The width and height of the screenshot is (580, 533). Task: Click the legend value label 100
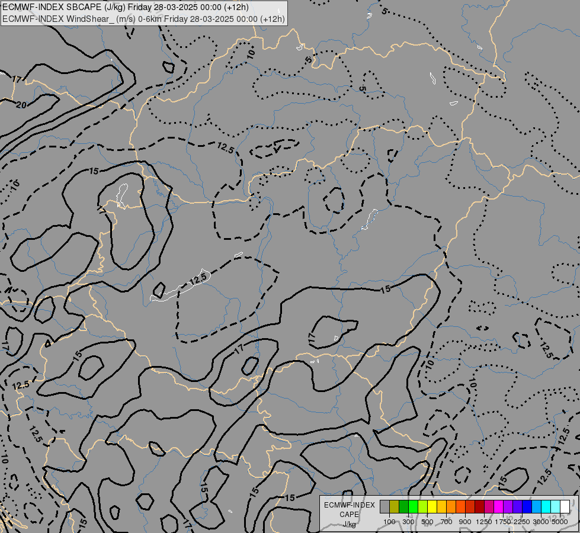coord(389,522)
